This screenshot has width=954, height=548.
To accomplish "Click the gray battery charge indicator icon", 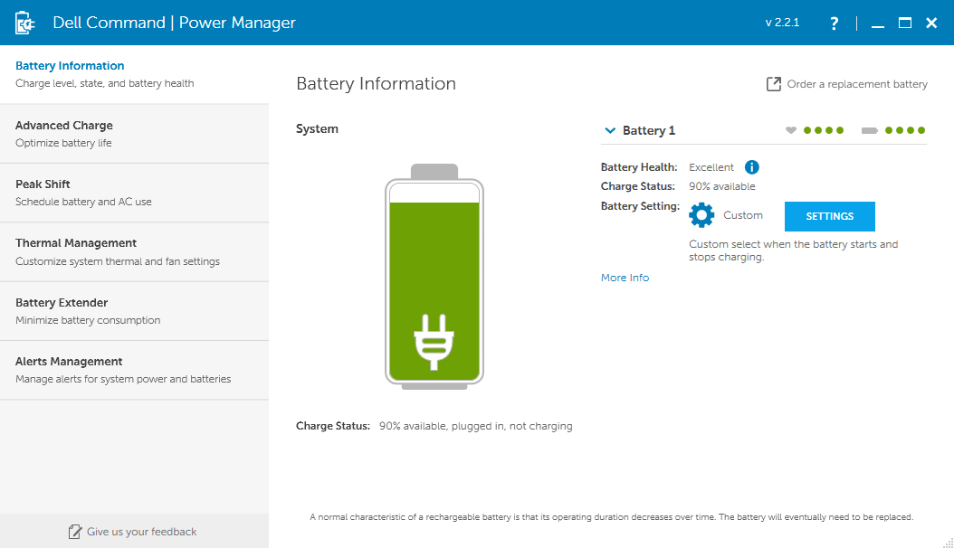I will [870, 130].
